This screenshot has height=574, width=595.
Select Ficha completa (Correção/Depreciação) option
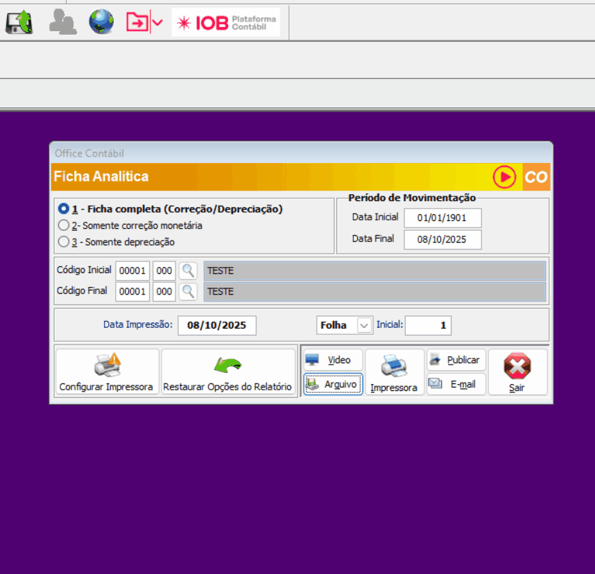coord(64,209)
